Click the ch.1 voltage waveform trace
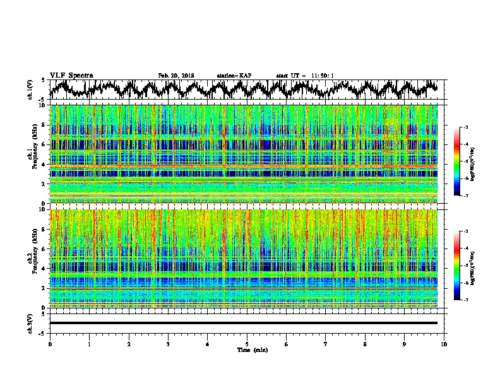This screenshot has height=386, width=500. pyautogui.click(x=244, y=90)
